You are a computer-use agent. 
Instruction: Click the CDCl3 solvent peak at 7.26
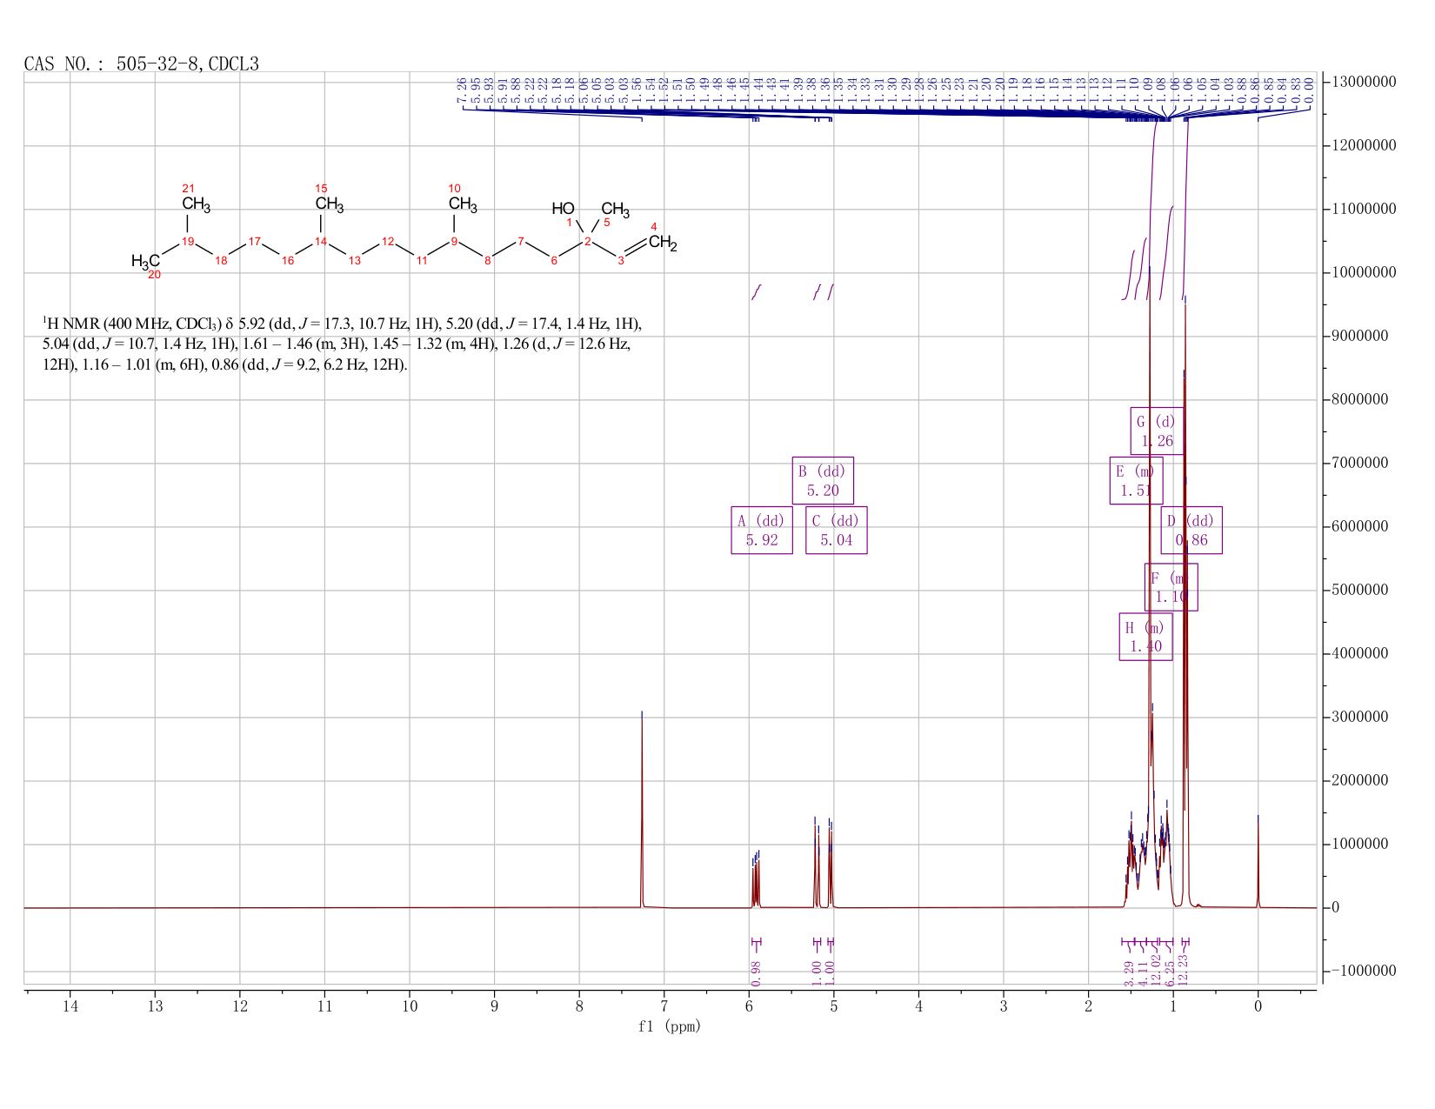click(x=642, y=809)
